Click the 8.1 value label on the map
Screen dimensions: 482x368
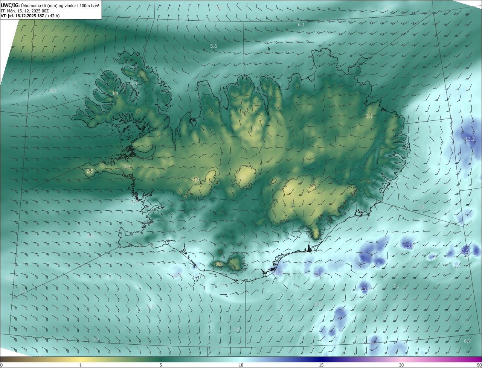[53, 91]
